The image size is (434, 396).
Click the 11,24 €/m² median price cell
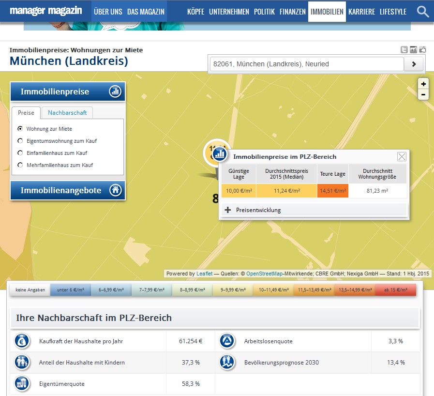(x=287, y=191)
